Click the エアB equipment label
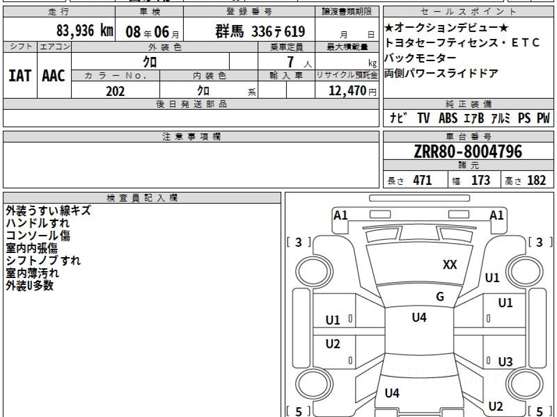This screenshot has width=557, height=417. click(x=473, y=118)
